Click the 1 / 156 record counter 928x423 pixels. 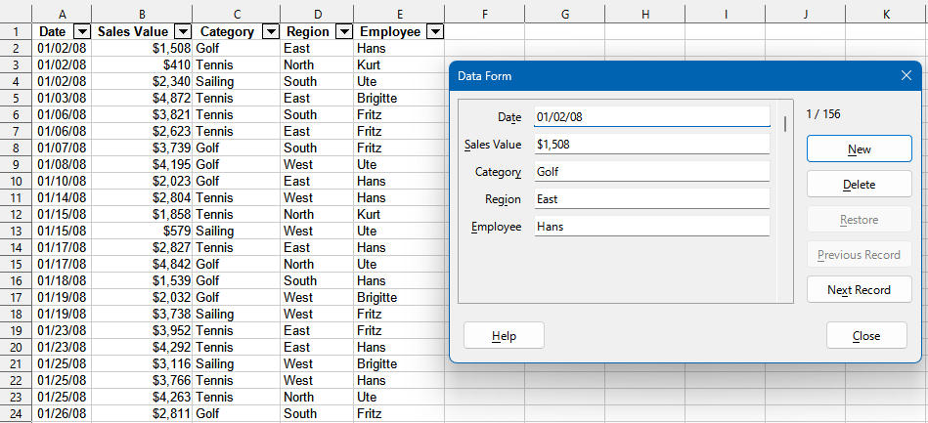(823, 114)
